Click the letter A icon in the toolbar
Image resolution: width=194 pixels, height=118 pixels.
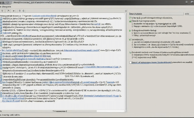9,11
